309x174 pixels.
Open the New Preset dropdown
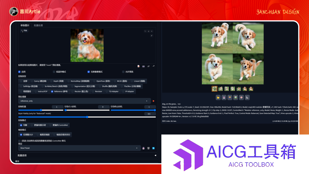[x=80, y=148]
